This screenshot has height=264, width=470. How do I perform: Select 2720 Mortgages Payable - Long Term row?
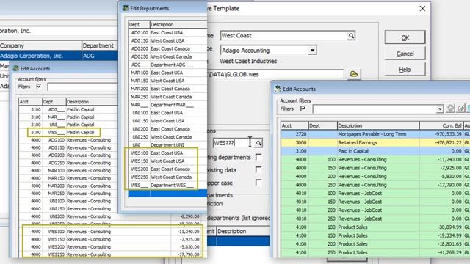(375, 134)
